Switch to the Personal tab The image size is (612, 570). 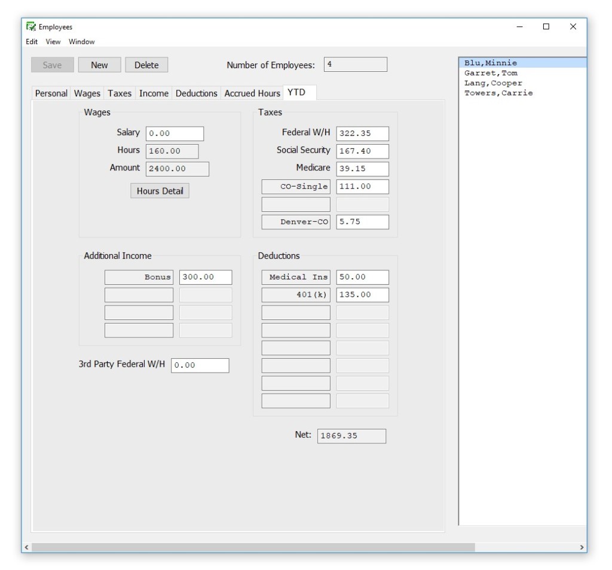click(51, 93)
